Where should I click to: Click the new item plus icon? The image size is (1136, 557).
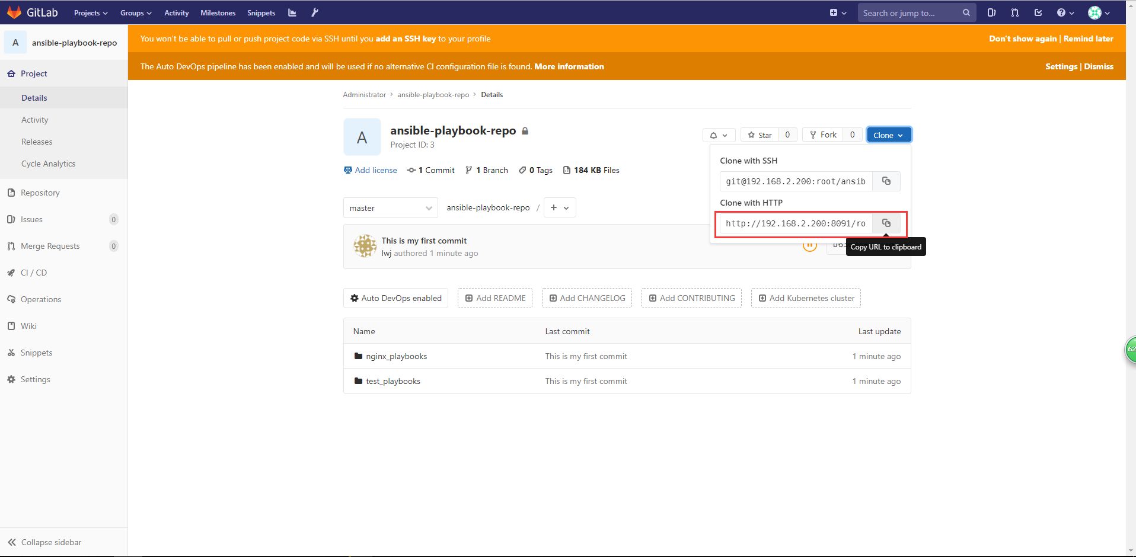point(838,12)
